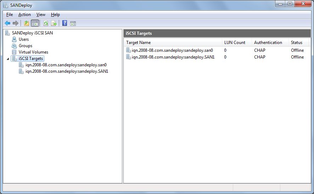Toggle Show/Hide Console Tree icon
314x194 pixels.
click(35, 23)
